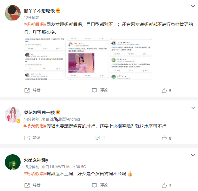Expand options menu for second post

coord(193,108)
